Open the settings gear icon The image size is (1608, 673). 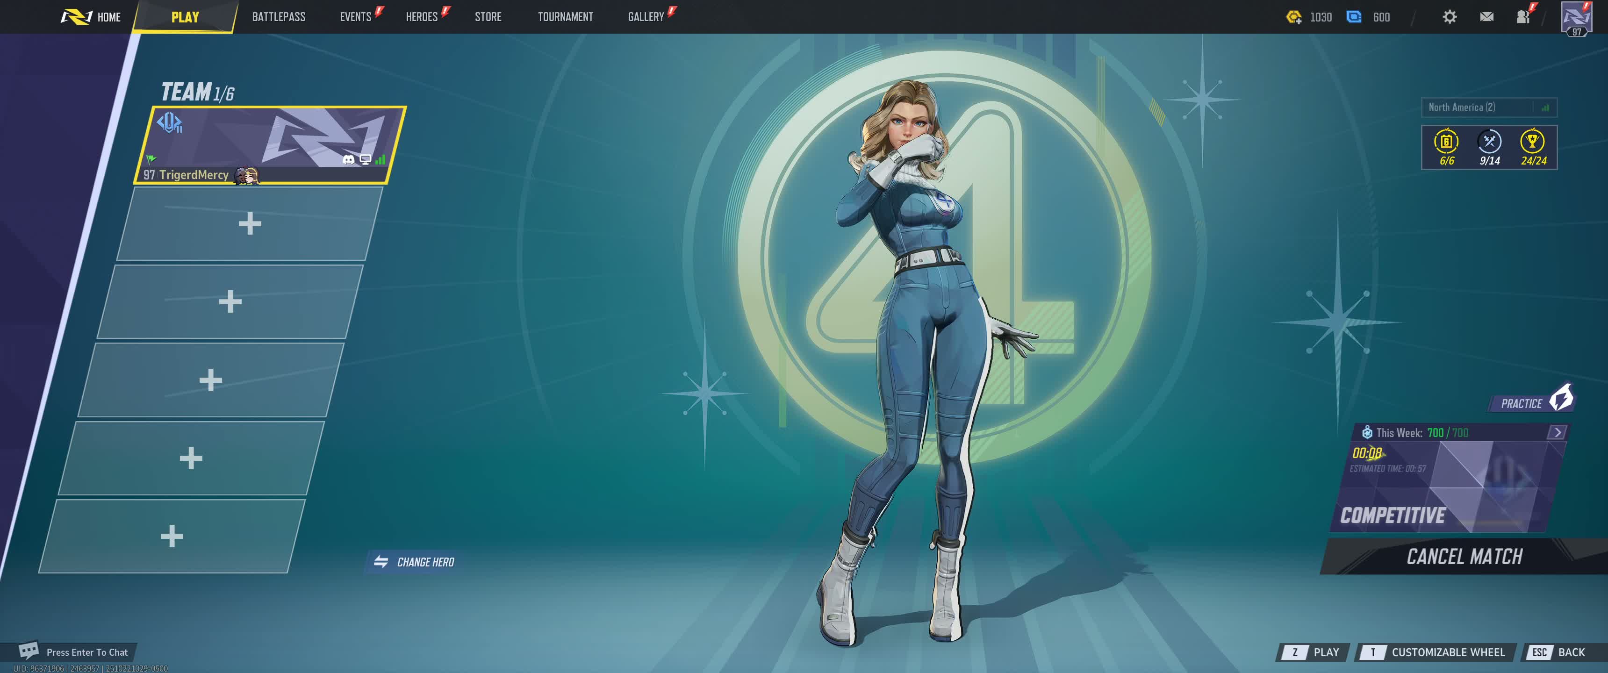1450,17
